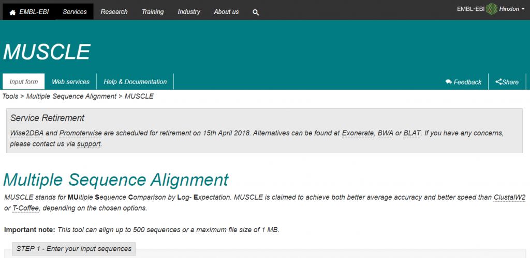The width and height of the screenshot is (530, 258).
Task: Open the BWA link
Action: tap(385, 133)
